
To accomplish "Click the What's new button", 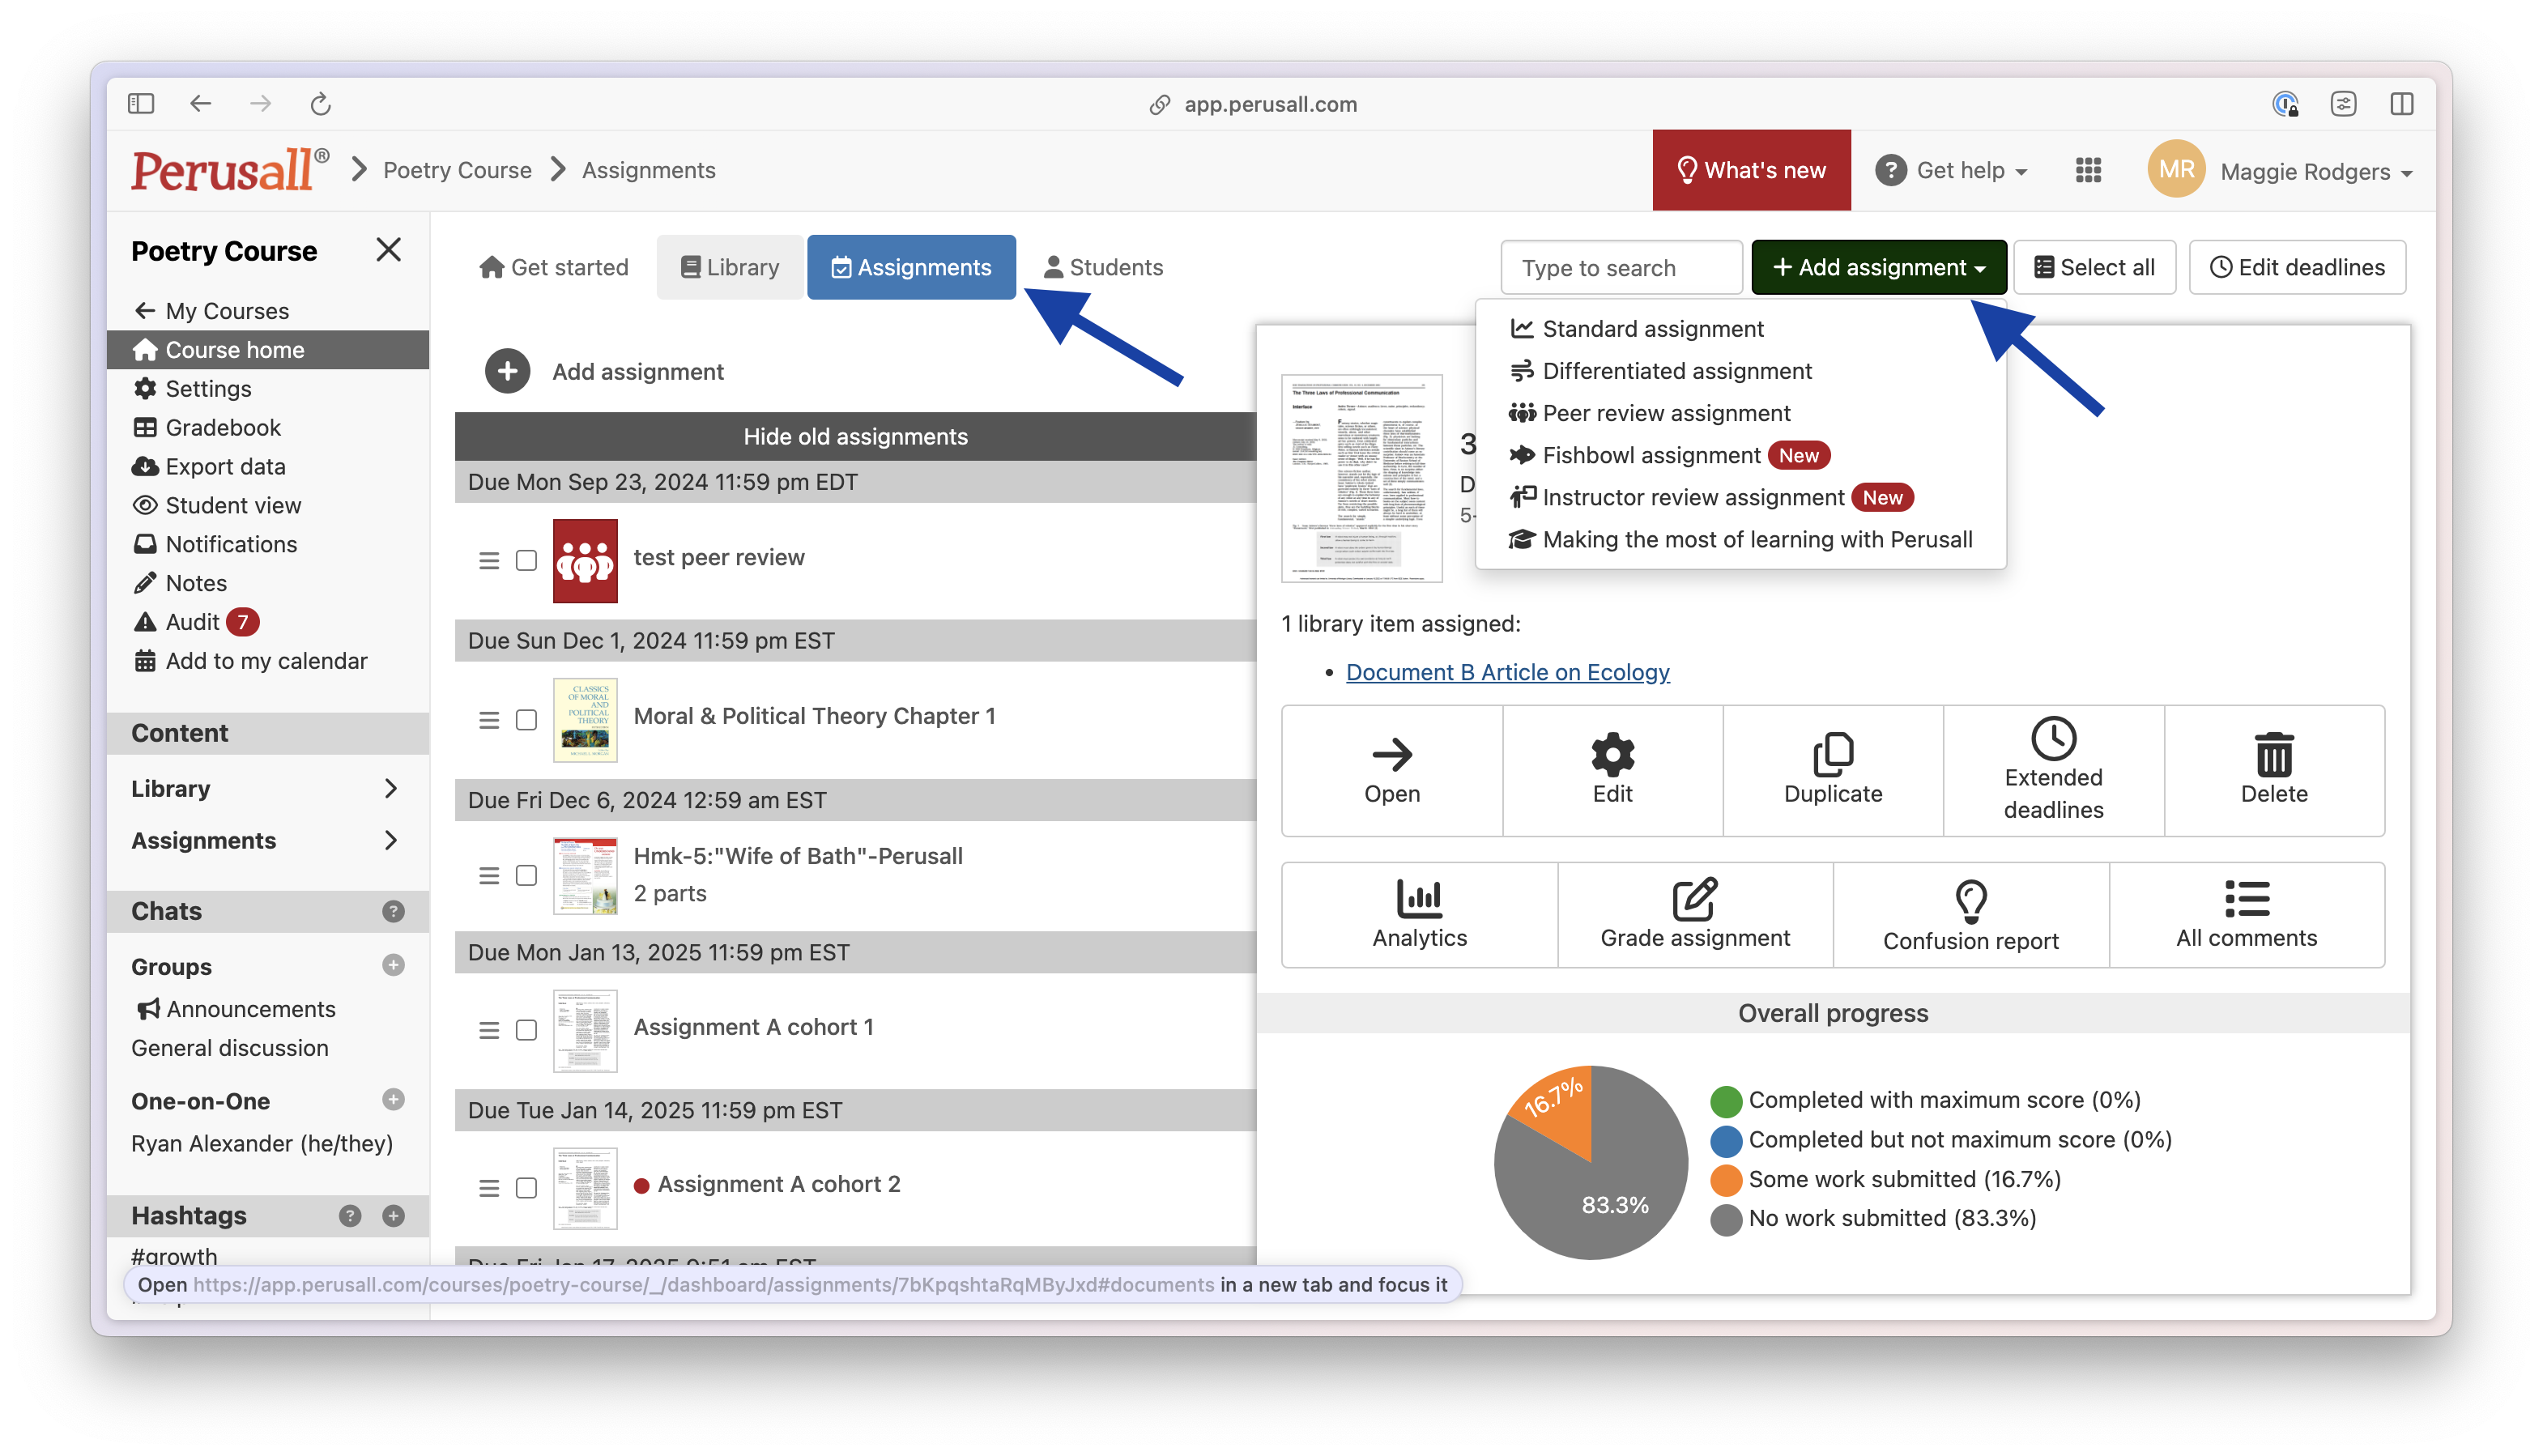I will (x=1751, y=170).
